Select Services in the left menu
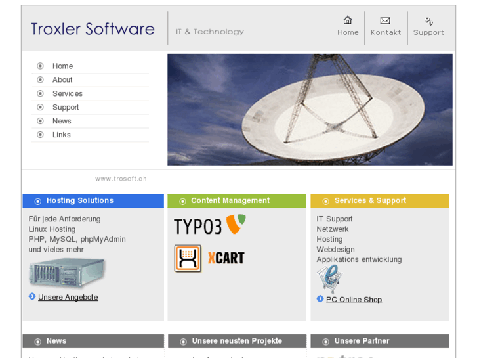 click(68, 93)
